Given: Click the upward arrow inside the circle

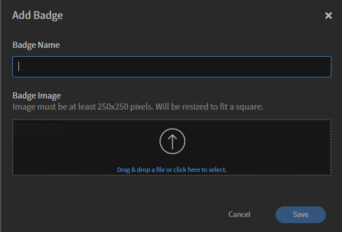Looking at the screenshot, I should point(172,142).
